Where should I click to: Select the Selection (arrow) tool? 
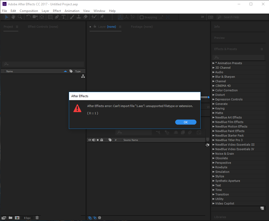pos(7,17)
